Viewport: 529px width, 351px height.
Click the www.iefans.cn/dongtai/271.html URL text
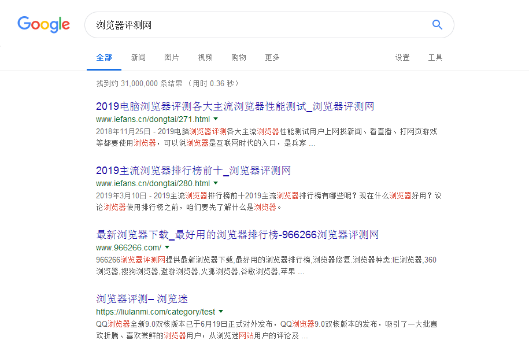pyautogui.click(x=153, y=119)
